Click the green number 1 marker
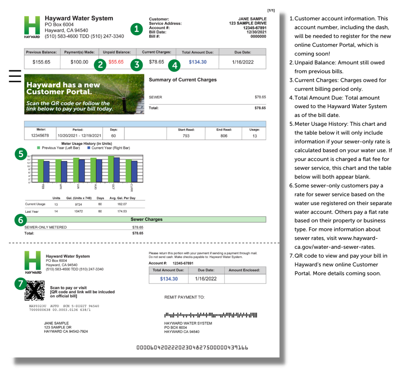394x370 pixels. (137, 29)
